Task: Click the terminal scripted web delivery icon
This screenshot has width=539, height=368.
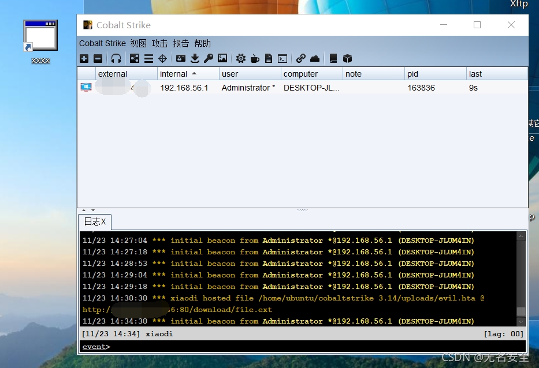Action: (x=282, y=58)
